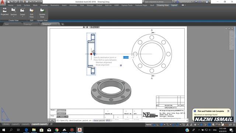Screen dimensions: 236x133
Task: Click the Edge browser taskbar icon
Action: click(26, 130)
